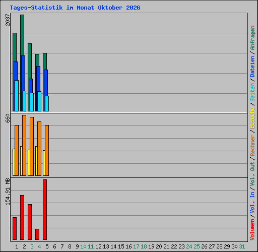258x252 pixels.
Task: Click the red Volumen bar for day 2
Action: [x=22, y=217]
